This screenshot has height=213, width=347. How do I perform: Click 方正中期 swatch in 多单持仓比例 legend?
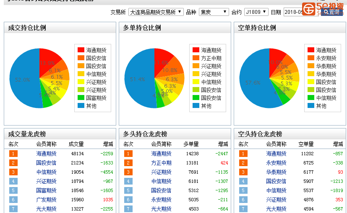coord(196,58)
